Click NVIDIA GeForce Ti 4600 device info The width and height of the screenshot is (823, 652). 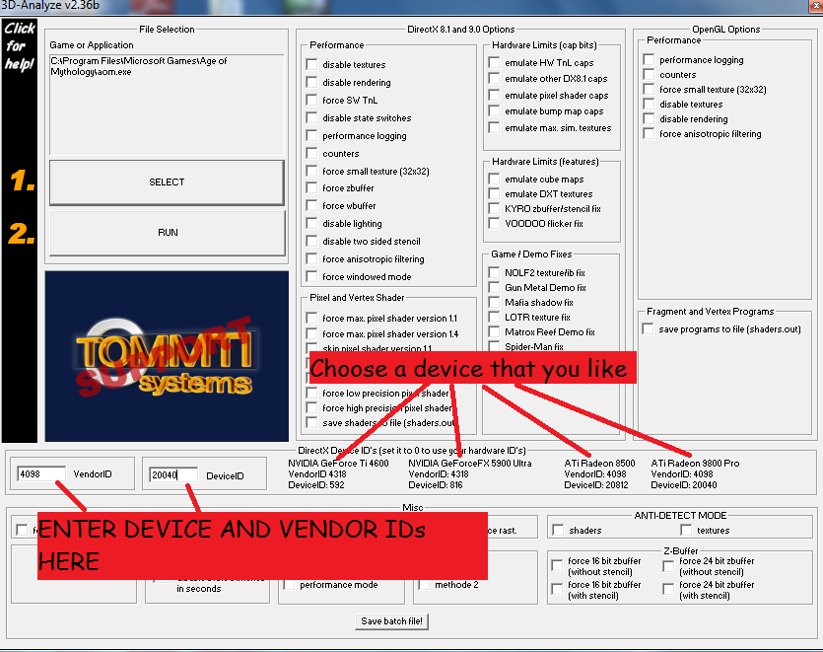point(338,473)
